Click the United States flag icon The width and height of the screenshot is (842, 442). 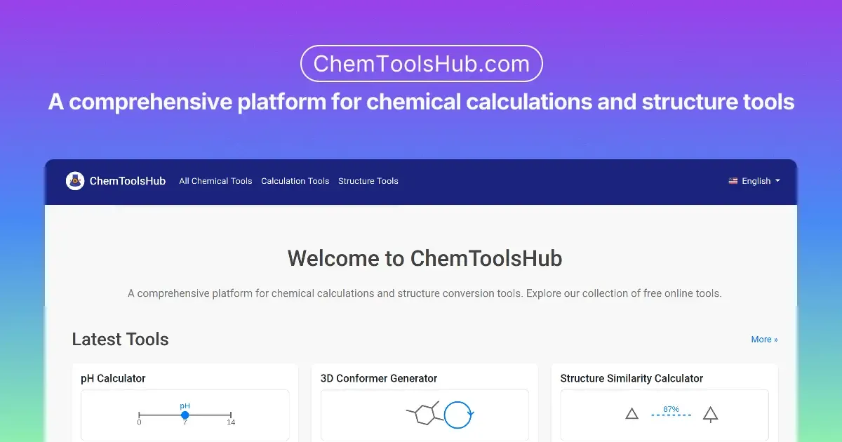tap(733, 180)
